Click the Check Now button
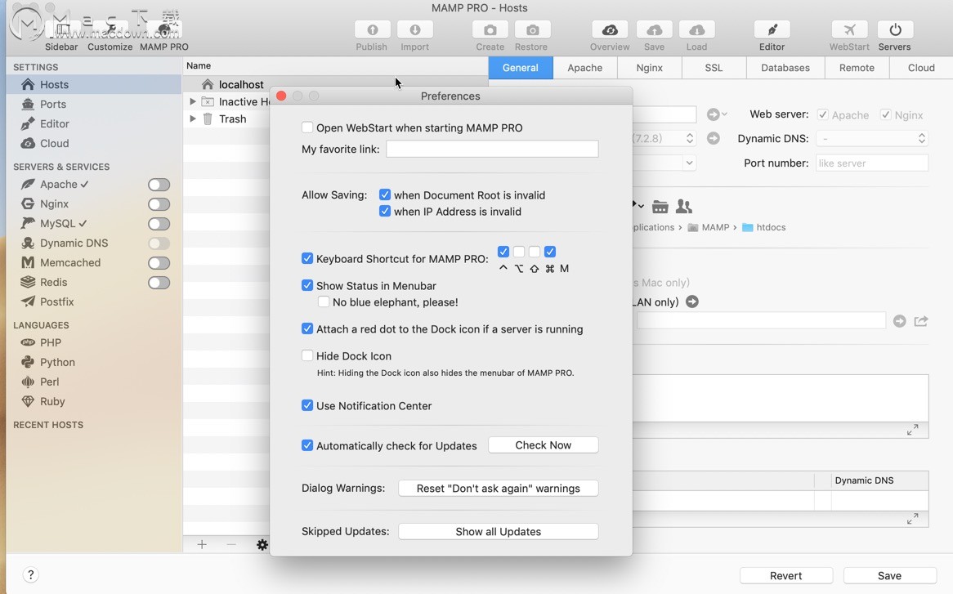This screenshot has width=953, height=594. click(x=544, y=445)
